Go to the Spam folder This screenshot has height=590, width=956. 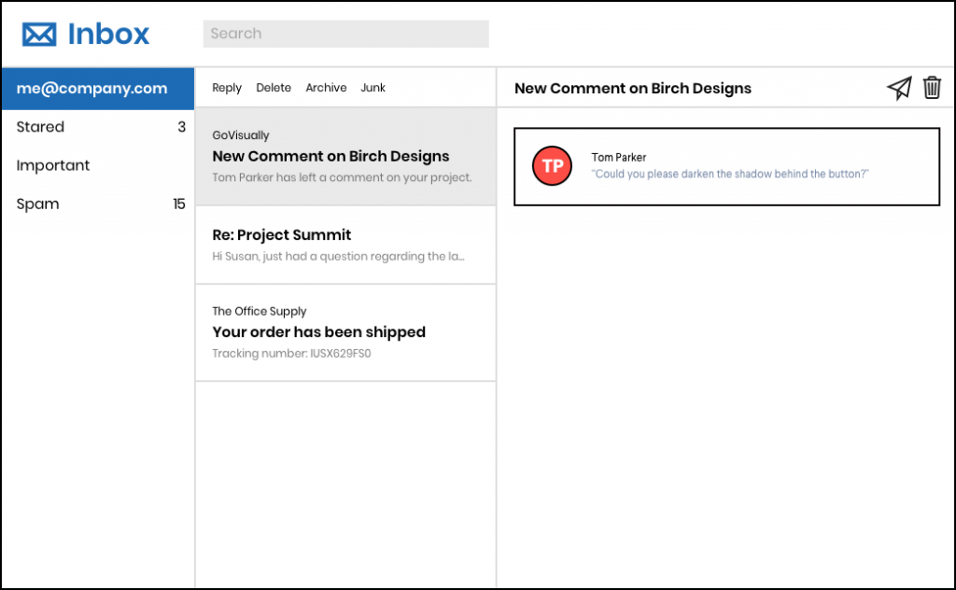click(x=37, y=204)
